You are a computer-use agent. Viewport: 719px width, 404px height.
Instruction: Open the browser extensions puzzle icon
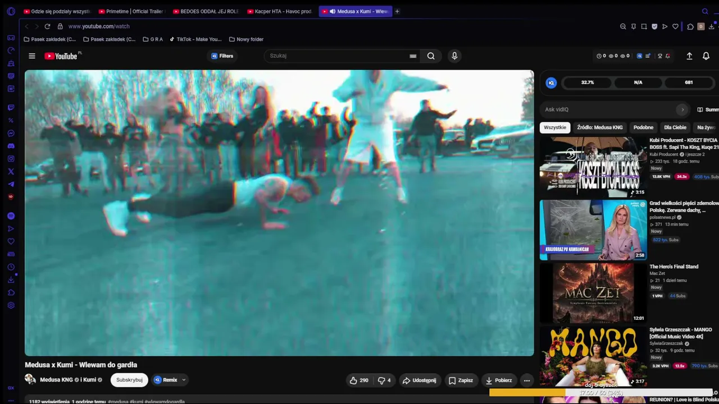pyautogui.click(x=690, y=26)
